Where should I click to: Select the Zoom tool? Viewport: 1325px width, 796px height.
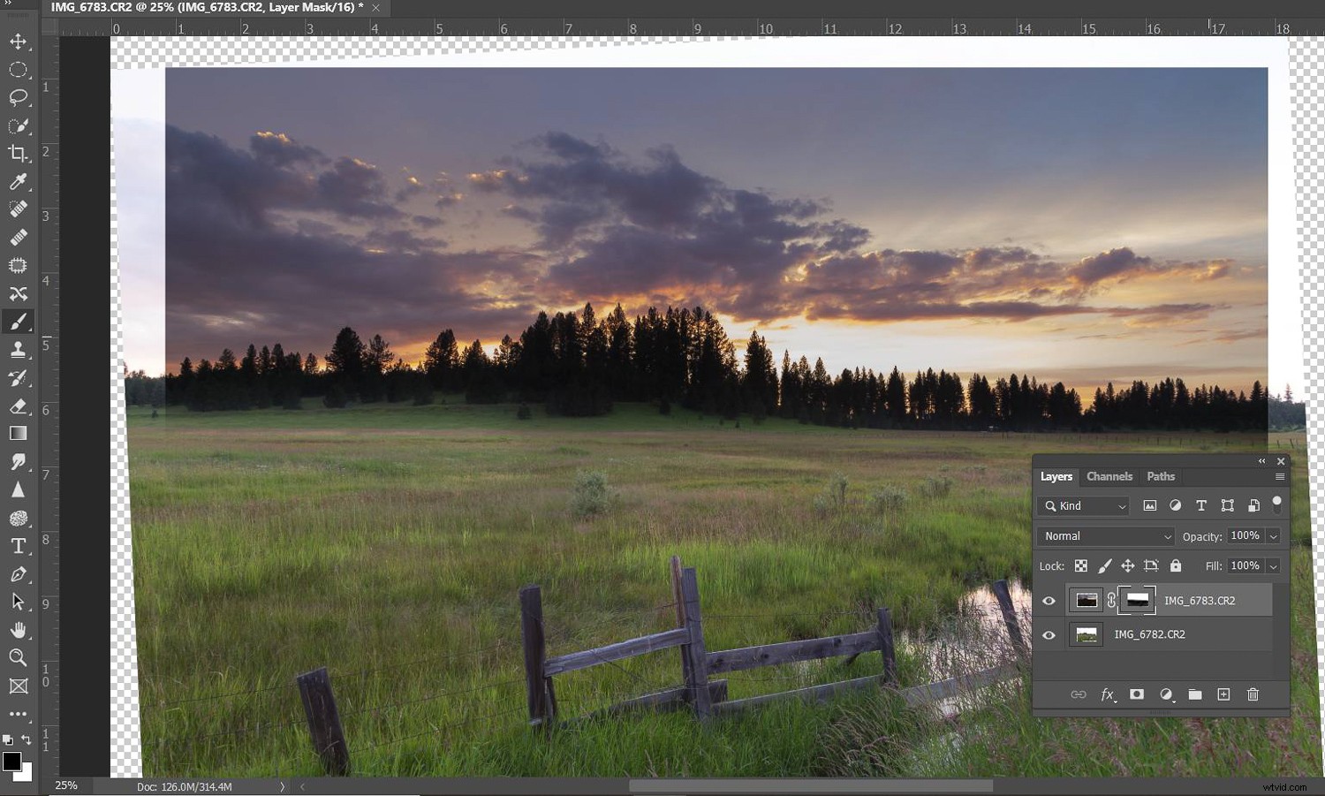pyautogui.click(x=19, y=657)
